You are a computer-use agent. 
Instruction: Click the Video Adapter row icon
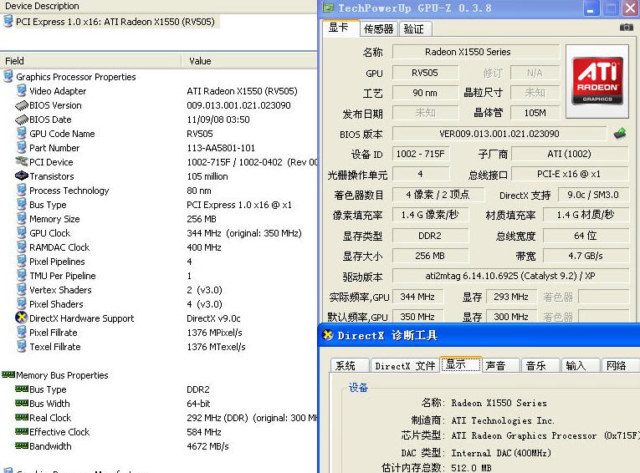(21, 90)
